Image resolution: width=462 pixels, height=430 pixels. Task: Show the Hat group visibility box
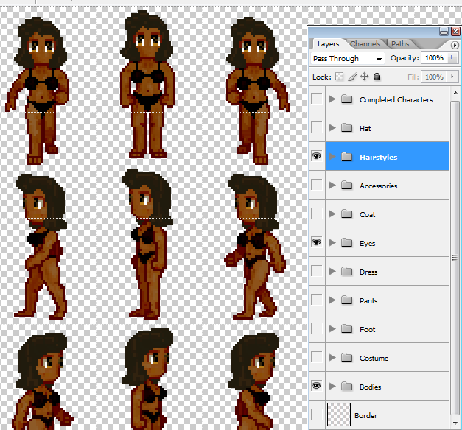click(x=317, y=127)
